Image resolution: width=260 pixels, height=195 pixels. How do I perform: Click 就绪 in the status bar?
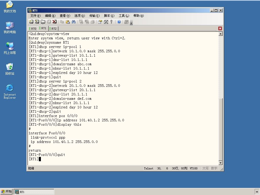click(31, 168)
